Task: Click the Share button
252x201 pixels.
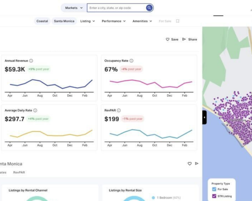Action: click(190, 39)
